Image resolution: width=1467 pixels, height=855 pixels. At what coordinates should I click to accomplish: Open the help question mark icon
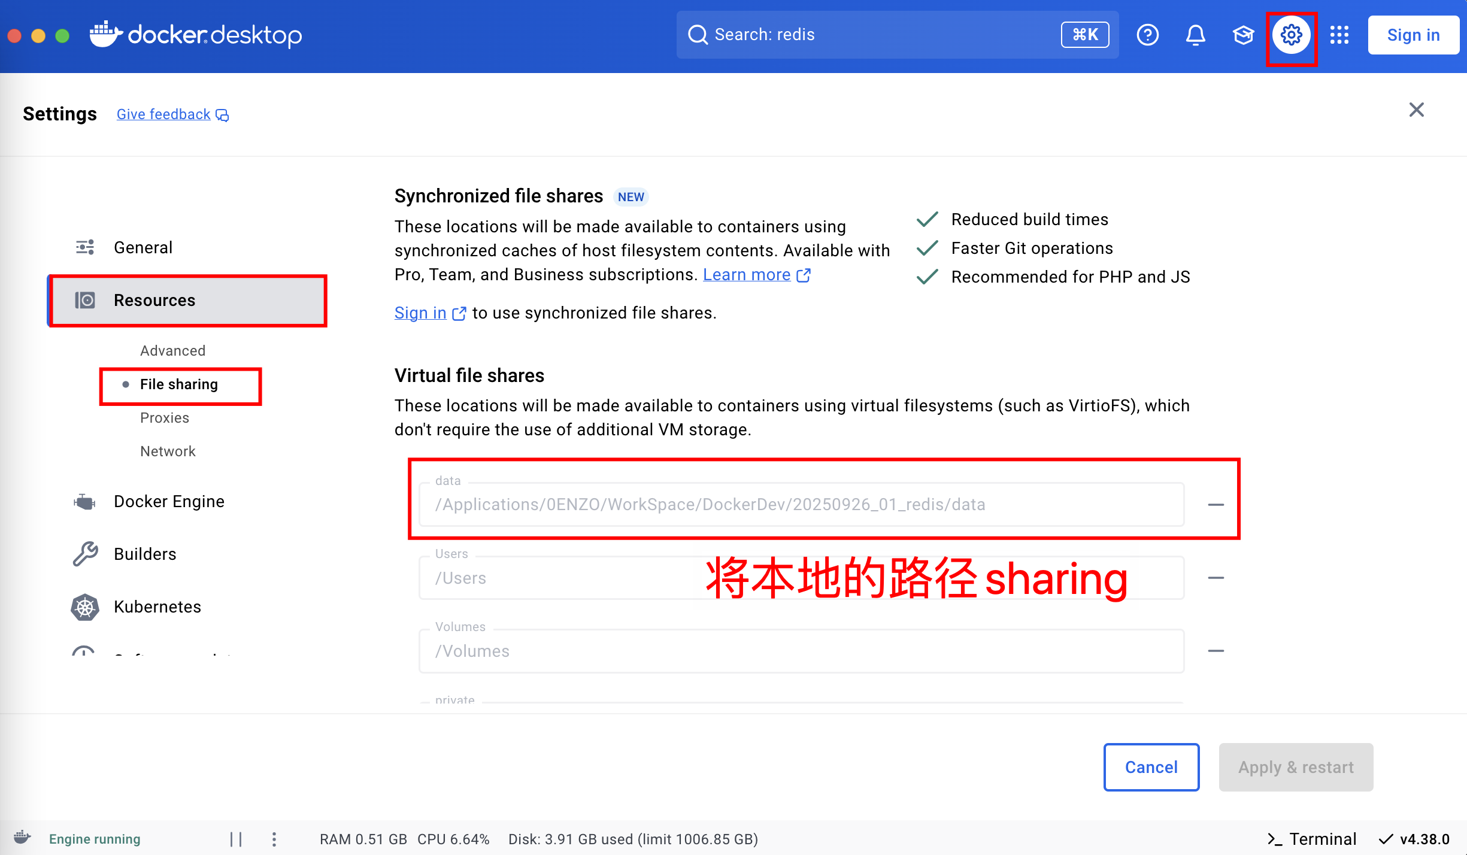coord(1147,35)
